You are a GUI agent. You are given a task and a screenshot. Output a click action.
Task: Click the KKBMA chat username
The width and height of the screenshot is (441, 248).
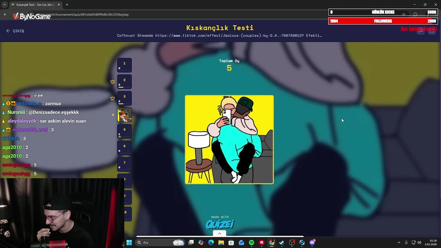[x=11, y=138]
